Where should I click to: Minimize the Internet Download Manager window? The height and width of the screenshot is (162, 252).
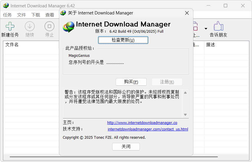coord(208,6)
